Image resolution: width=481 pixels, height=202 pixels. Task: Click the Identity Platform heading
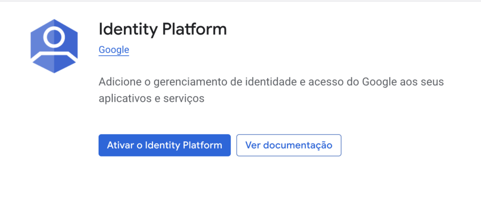point(163,29)
